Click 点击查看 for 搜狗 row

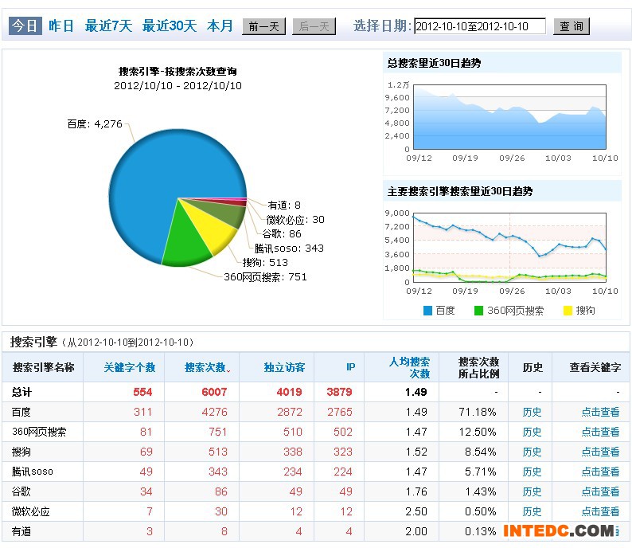[x=600, y=452]
